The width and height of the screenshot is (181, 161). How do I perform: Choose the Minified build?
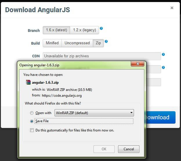coord(52,43)
